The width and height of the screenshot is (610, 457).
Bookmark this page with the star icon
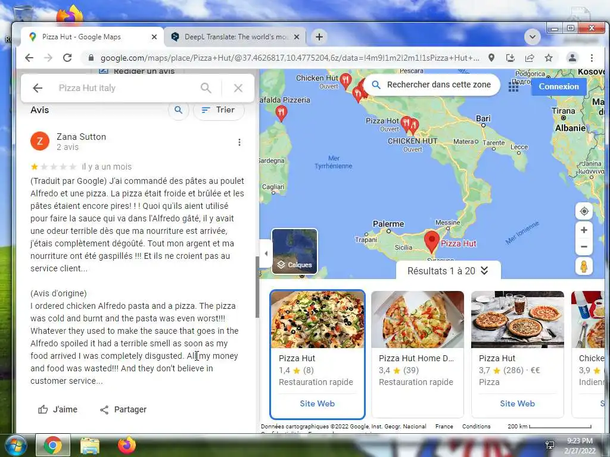tap(549, 58)
